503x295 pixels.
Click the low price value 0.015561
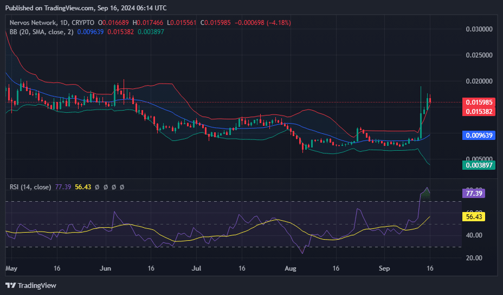click(x=183, y=23)
